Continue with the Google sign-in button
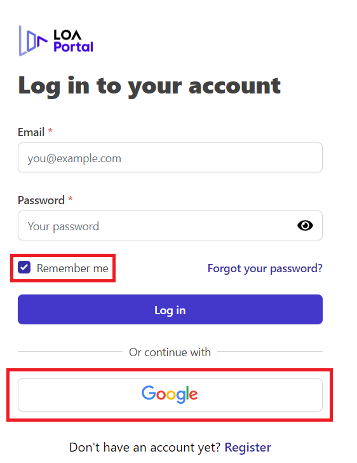The height and width of the screenshot is (463, 357). click(170, 395)
